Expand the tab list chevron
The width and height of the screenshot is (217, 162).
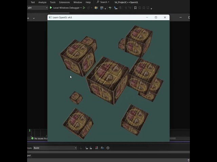click(x=34, y=18)
